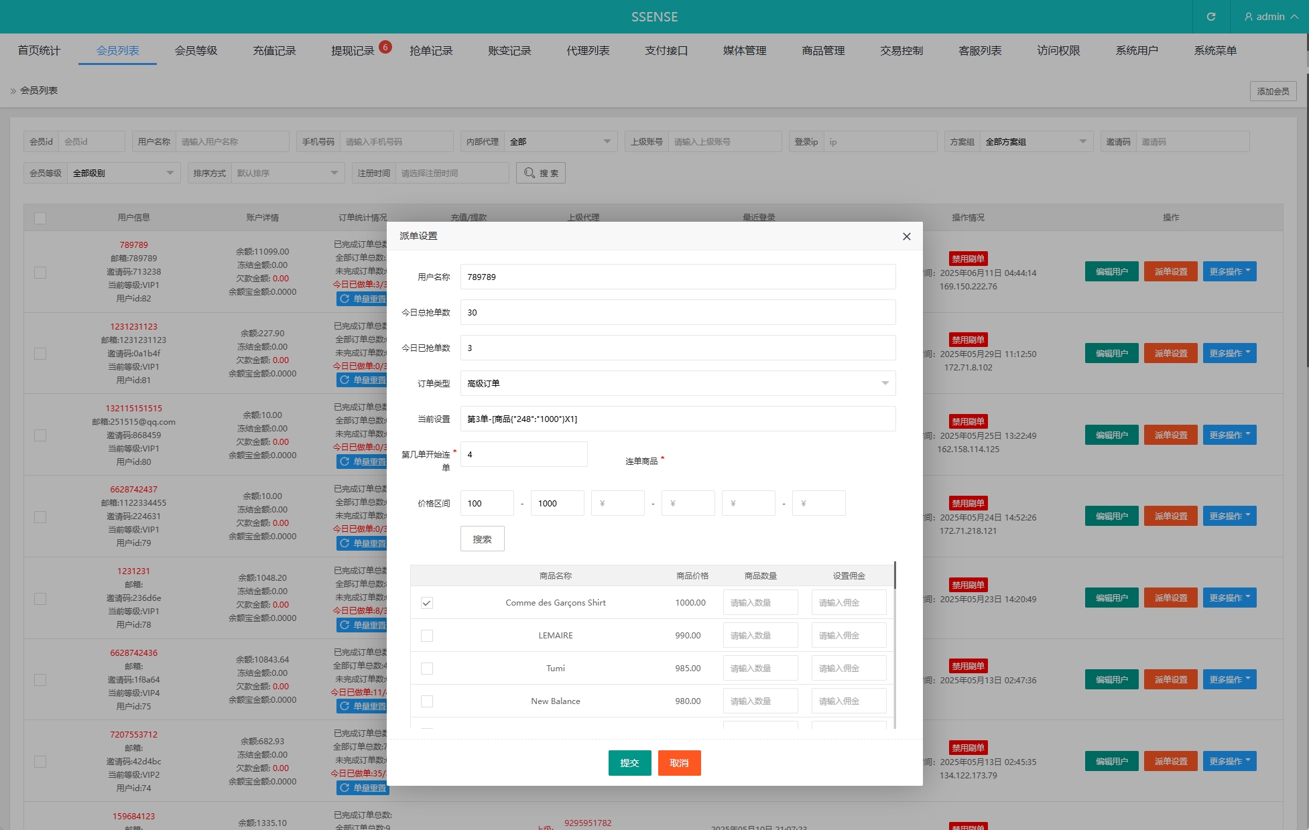Click 单量重置 icon for user 789789
Image resolution: width=1309 pixels, height=830 pixels.
pyautogui.click(x=345, y=299)
